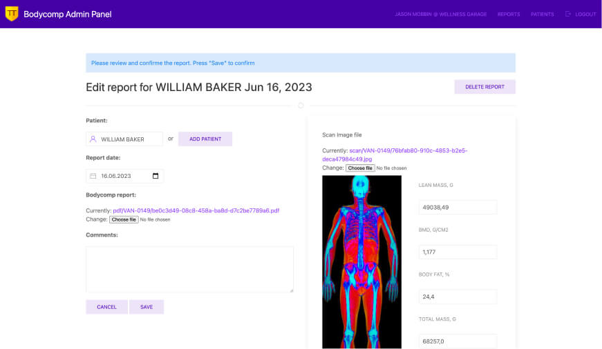Click Jason Mobbin @ Wellness Garage link
This screenshot has width=602, height=349.
440,14
